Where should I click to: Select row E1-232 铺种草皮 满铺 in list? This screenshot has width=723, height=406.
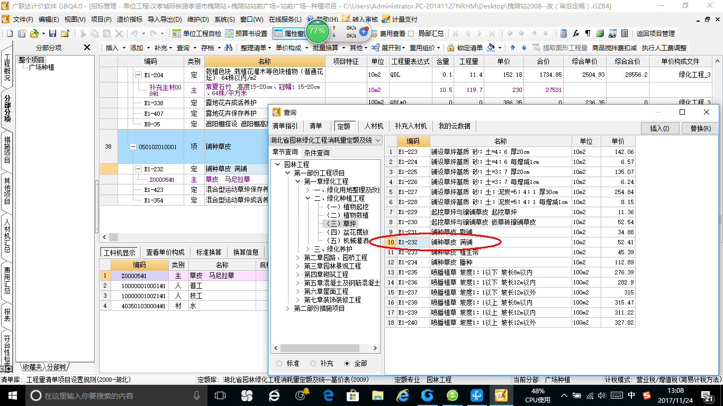tap(510, 242)
